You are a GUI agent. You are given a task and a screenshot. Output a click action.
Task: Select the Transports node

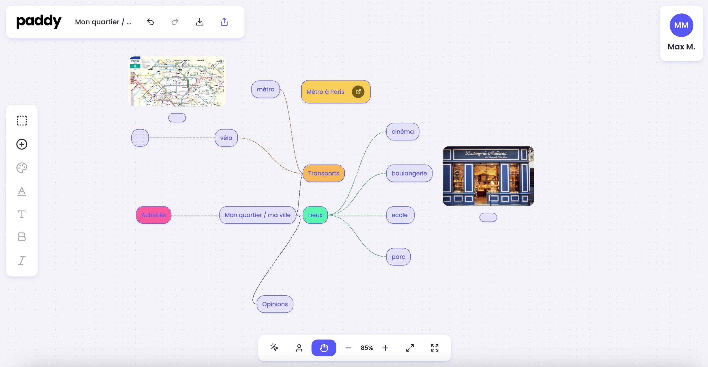(x=323, y=173)
